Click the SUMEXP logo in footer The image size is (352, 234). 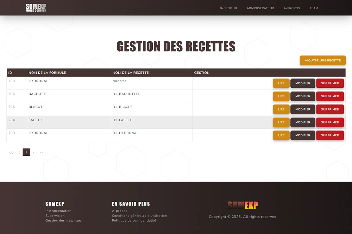click(243, 205)
